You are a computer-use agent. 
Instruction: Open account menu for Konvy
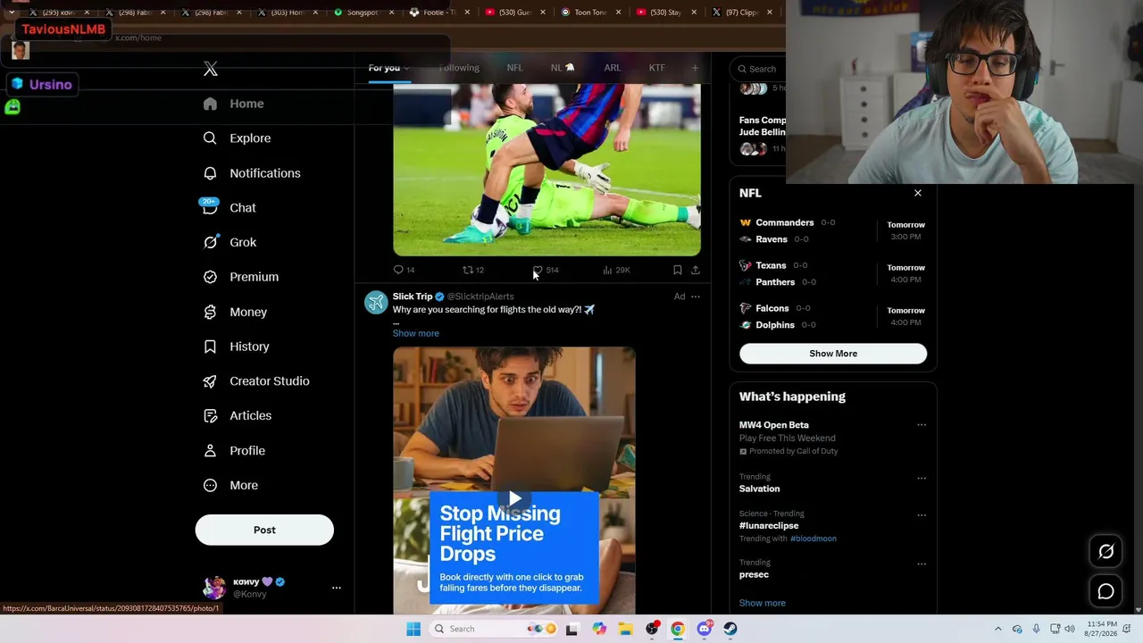click(336, 588)
